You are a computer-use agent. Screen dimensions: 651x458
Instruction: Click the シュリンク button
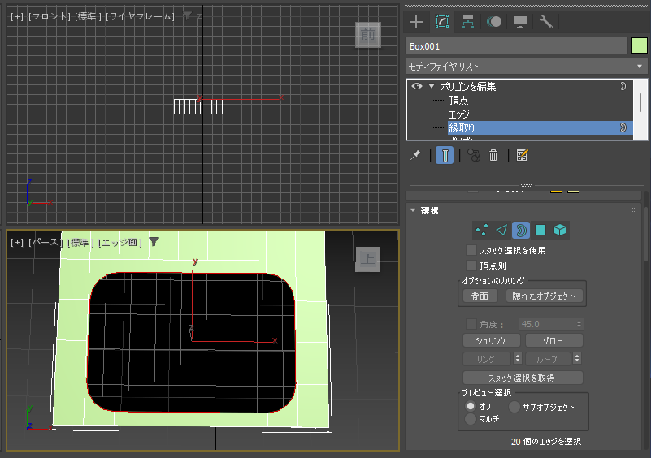click(x=491, y=340)
